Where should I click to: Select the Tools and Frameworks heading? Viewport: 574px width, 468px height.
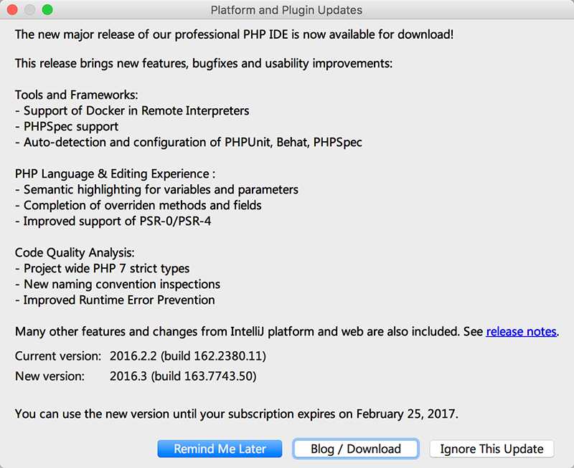[x=77, y=95]
